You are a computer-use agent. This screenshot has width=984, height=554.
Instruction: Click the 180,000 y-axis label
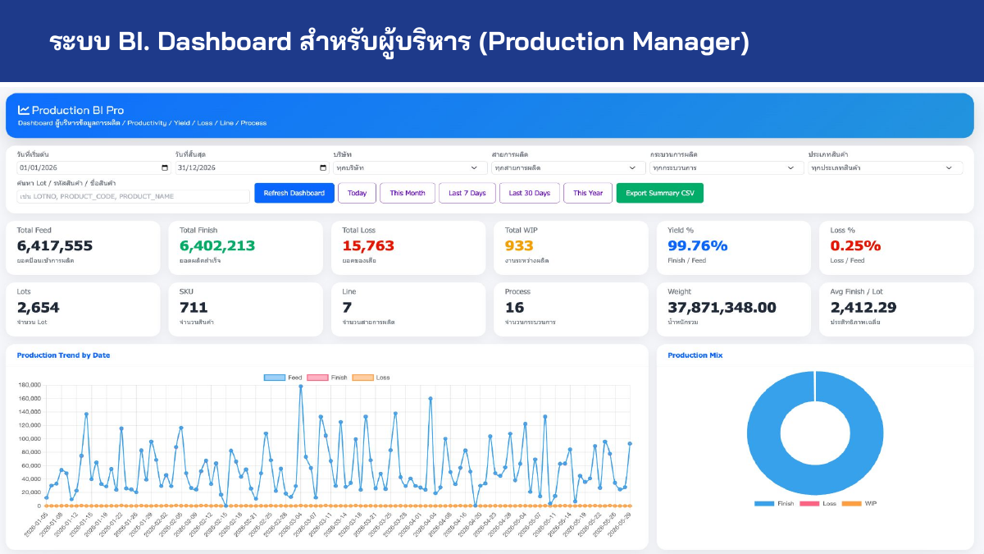pos(29,385)
